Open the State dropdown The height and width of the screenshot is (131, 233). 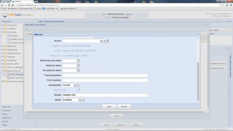[80, 100]
